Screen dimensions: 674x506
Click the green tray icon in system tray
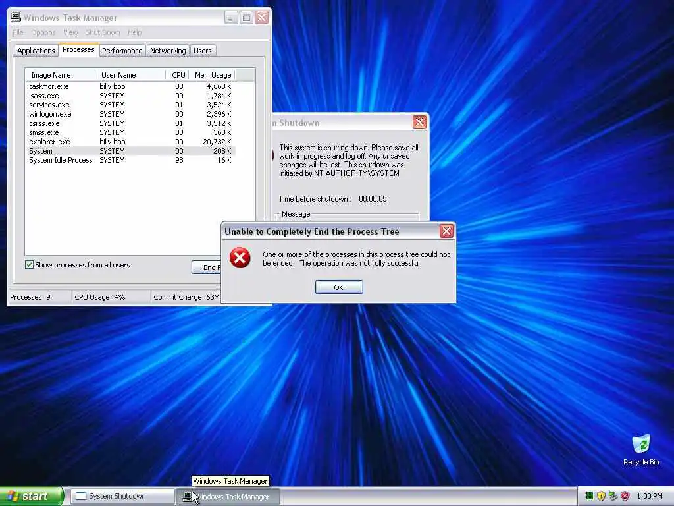(589, 496)
